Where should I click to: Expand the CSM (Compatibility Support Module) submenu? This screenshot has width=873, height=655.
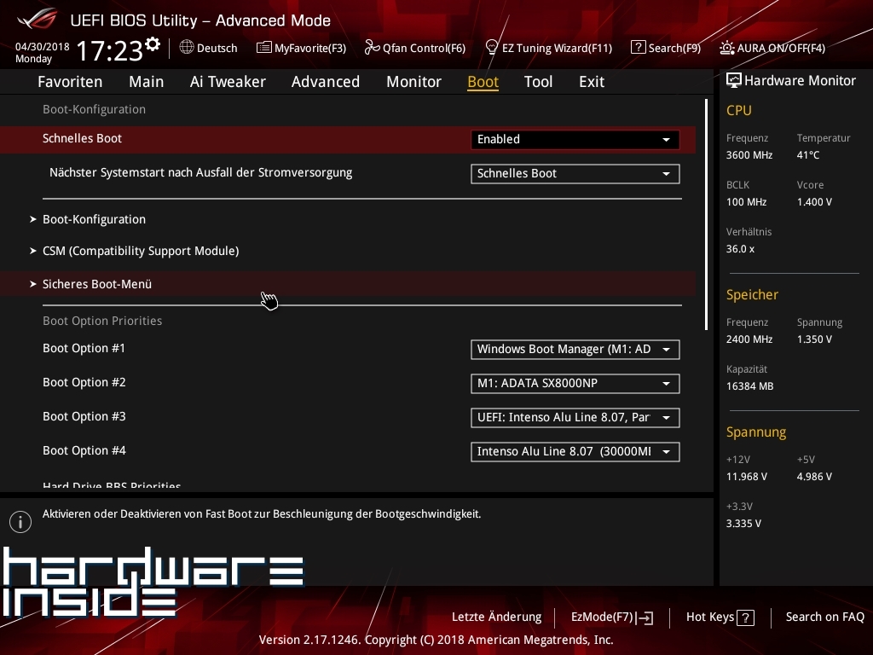click(x=141, y=251)
